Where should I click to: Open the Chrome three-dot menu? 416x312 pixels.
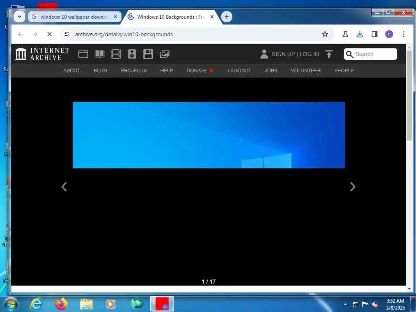[403, 34]
